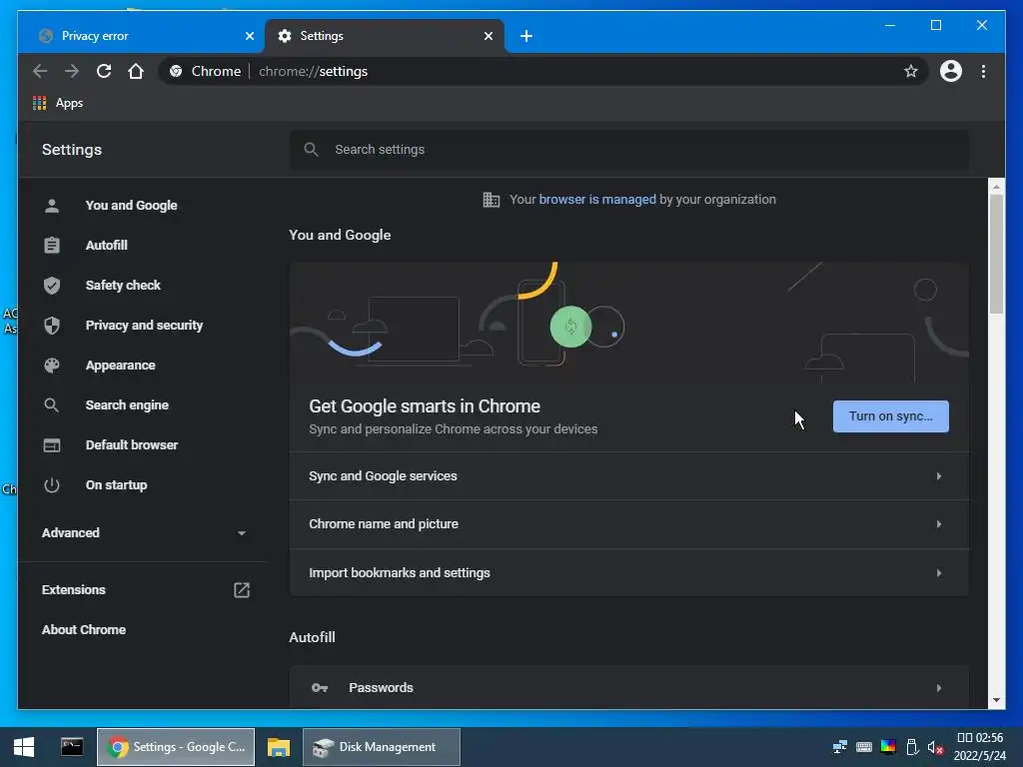Click the keyboard input tray icon
The width and height of the screenshot is (1023, 767).
(864, 747)
